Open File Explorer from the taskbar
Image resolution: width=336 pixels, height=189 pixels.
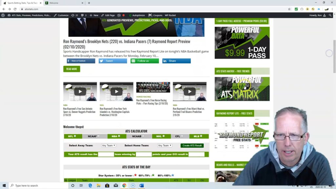click(98, 185)
